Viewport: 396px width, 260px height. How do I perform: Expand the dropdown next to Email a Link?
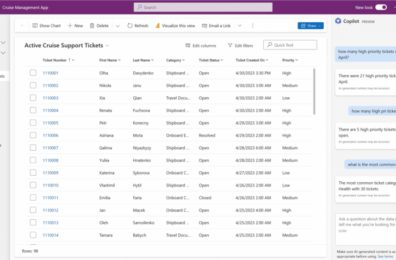(240, 26)
